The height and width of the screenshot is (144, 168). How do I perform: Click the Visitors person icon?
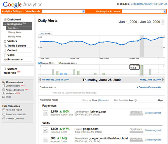click(x=5, y=41)
